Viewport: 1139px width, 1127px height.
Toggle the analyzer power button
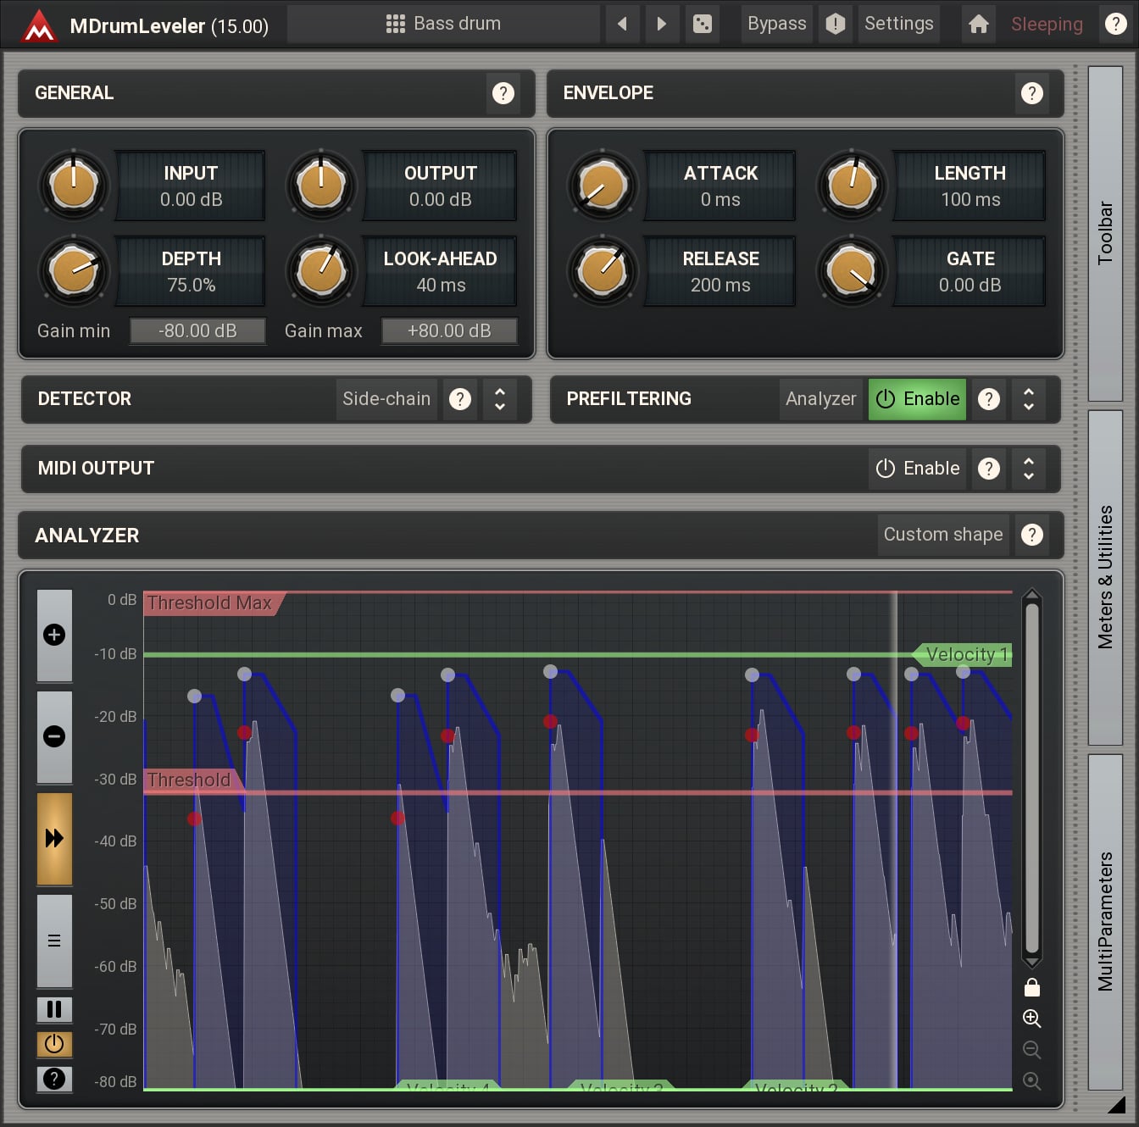(54, 1044)
